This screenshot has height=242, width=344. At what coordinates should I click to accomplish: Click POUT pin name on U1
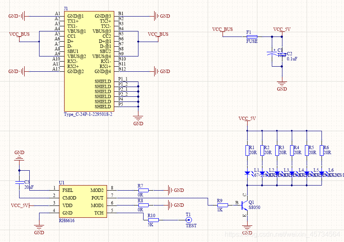97,198
